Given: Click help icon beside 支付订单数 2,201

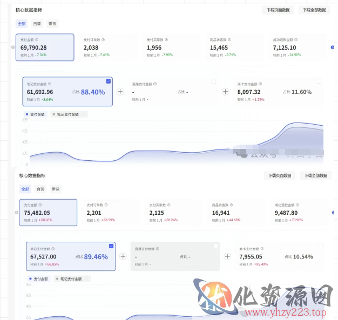Looking at the screenshot, I should (106, 205).
